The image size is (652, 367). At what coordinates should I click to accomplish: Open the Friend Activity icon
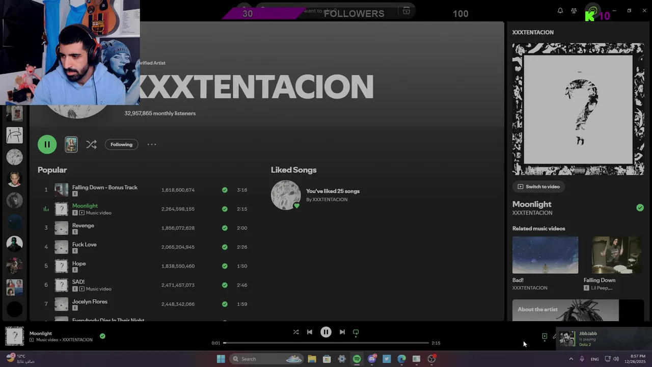click(574, 11)
